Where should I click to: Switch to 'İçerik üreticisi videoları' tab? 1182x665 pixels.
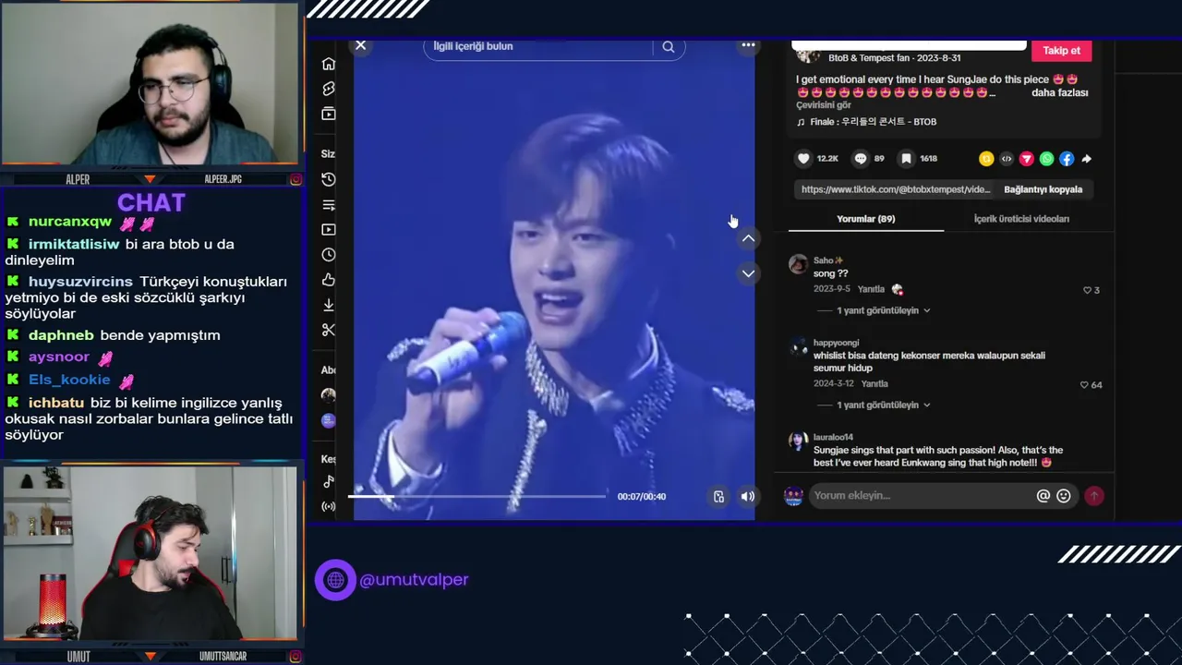(1021, 219)
